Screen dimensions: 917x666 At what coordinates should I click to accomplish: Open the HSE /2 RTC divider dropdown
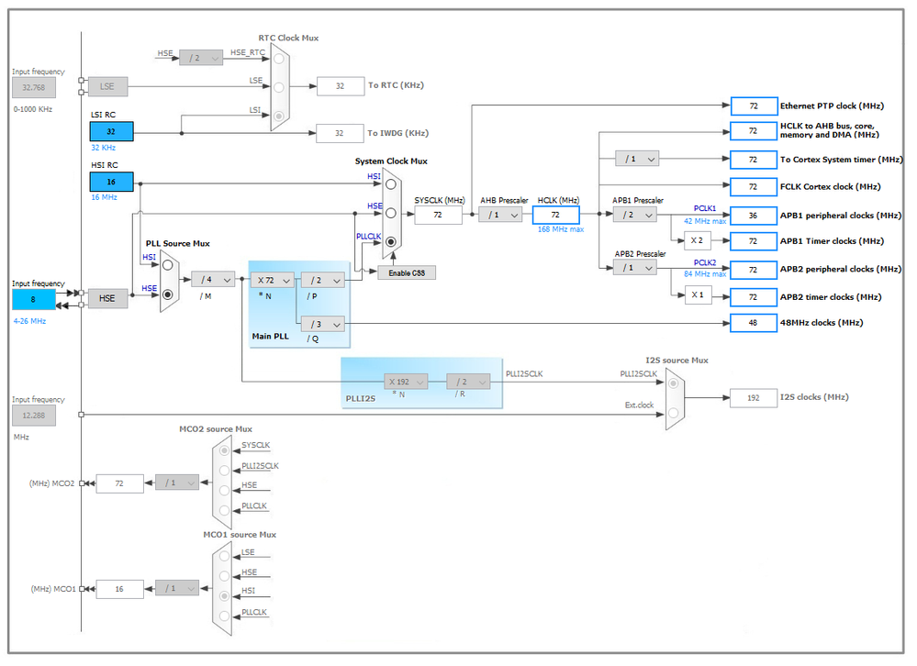tap(201, 58)
